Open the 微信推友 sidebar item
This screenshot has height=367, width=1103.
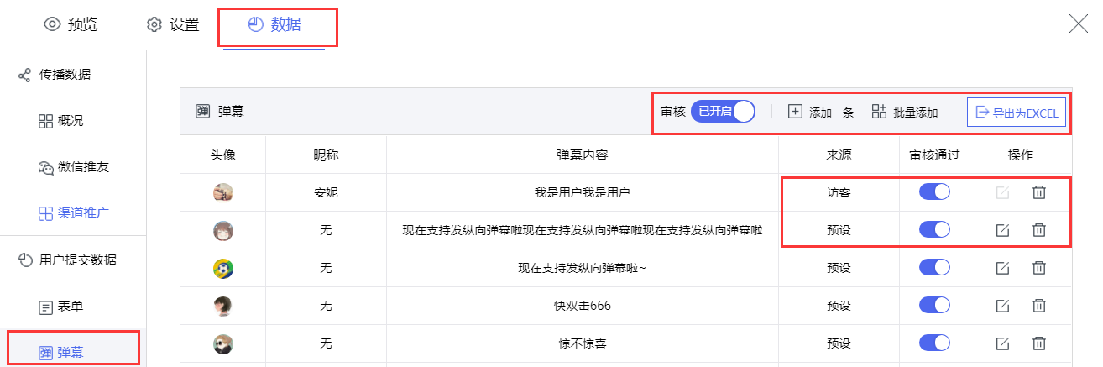point(74,167)
